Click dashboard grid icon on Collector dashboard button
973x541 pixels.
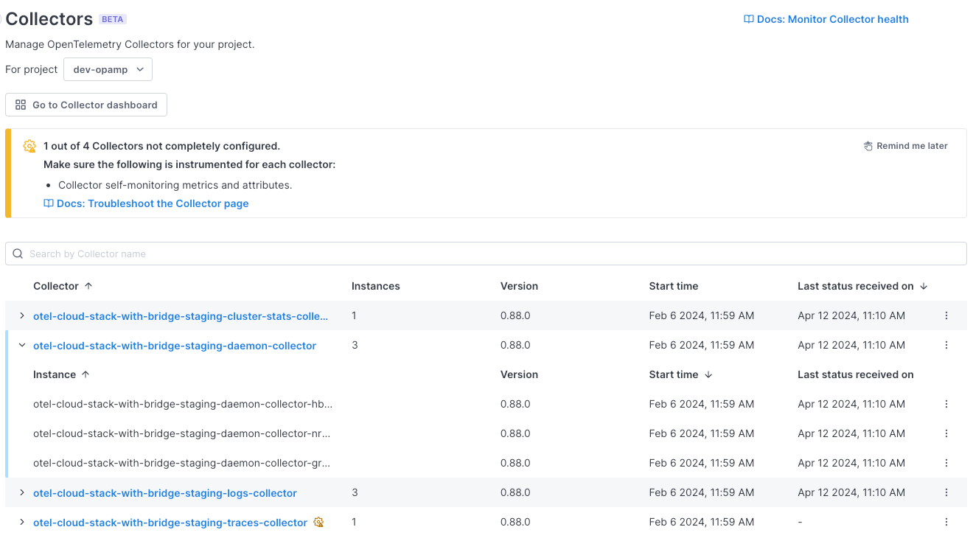coord(21,104)
